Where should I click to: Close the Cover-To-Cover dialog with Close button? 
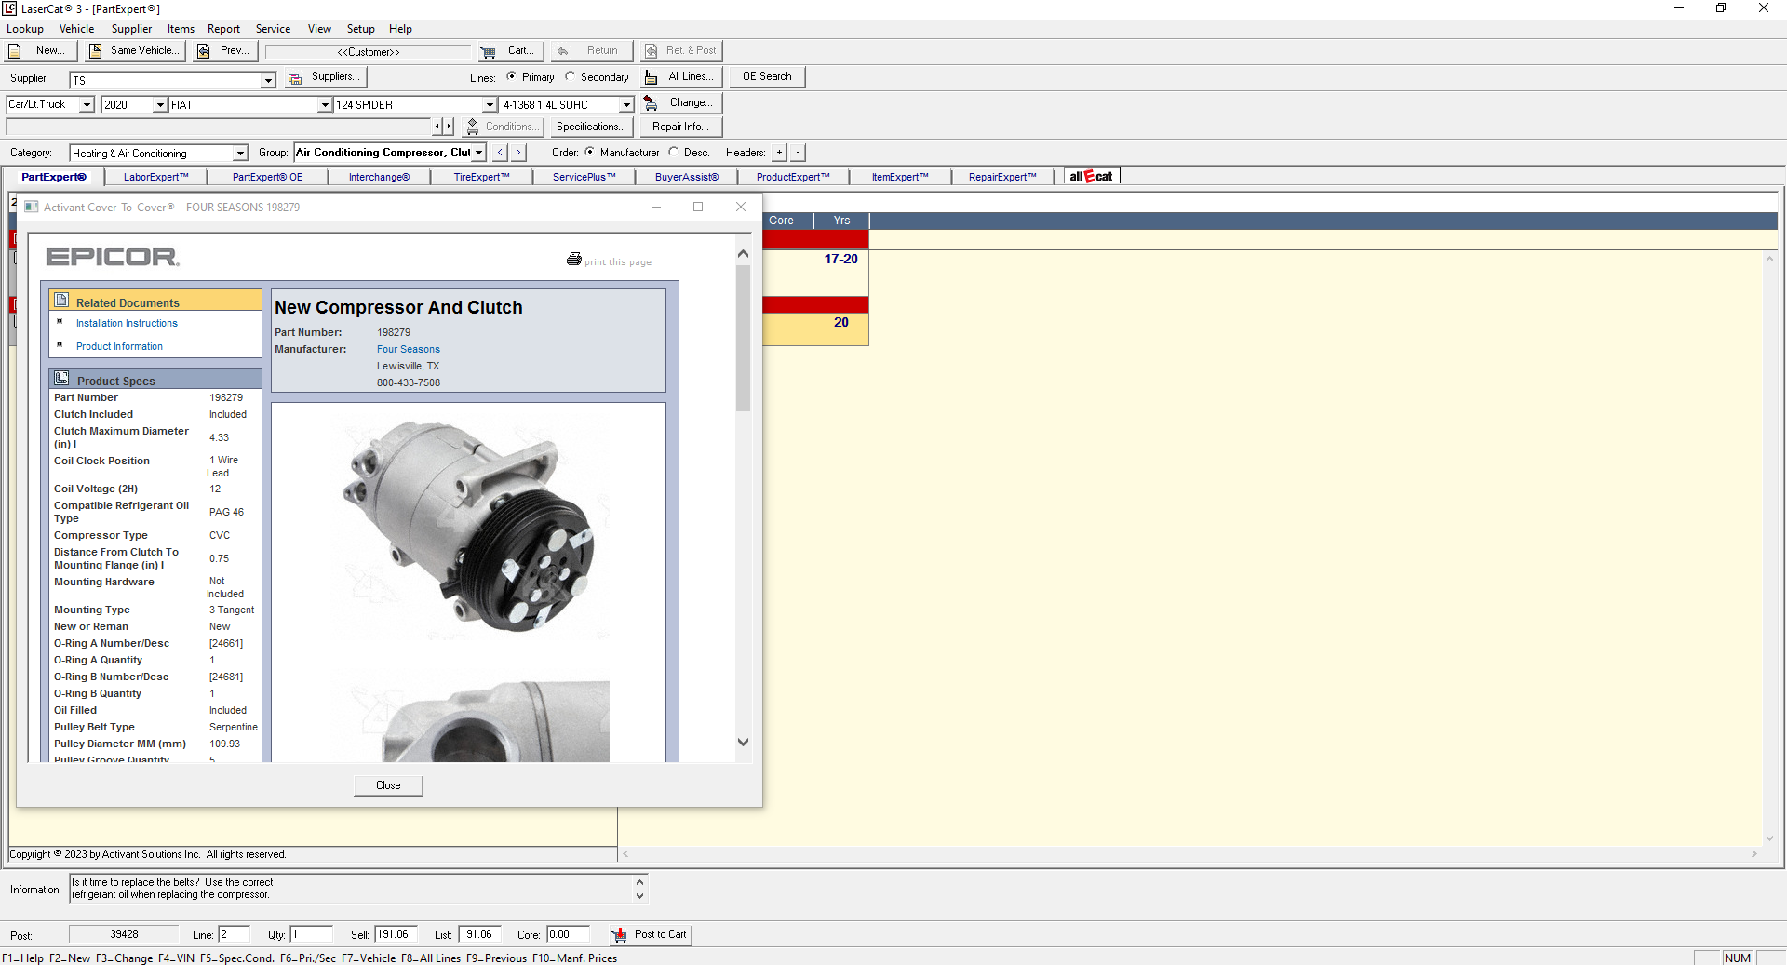pyautogui.click(x=388, y=785)
